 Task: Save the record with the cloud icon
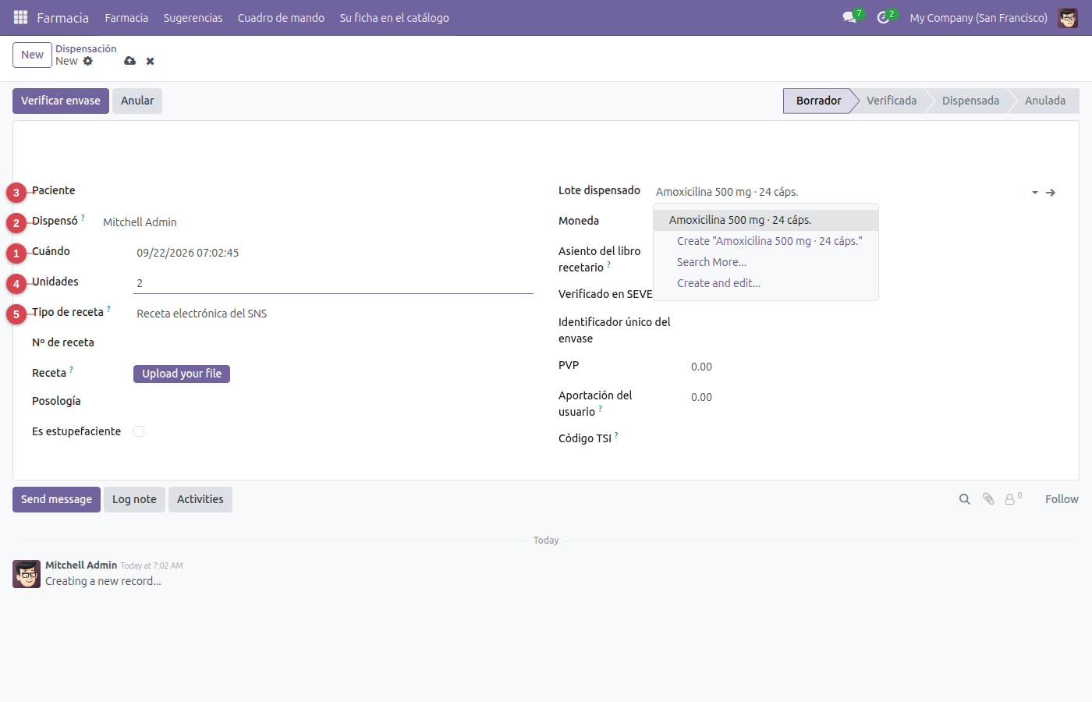coord(129,61)
